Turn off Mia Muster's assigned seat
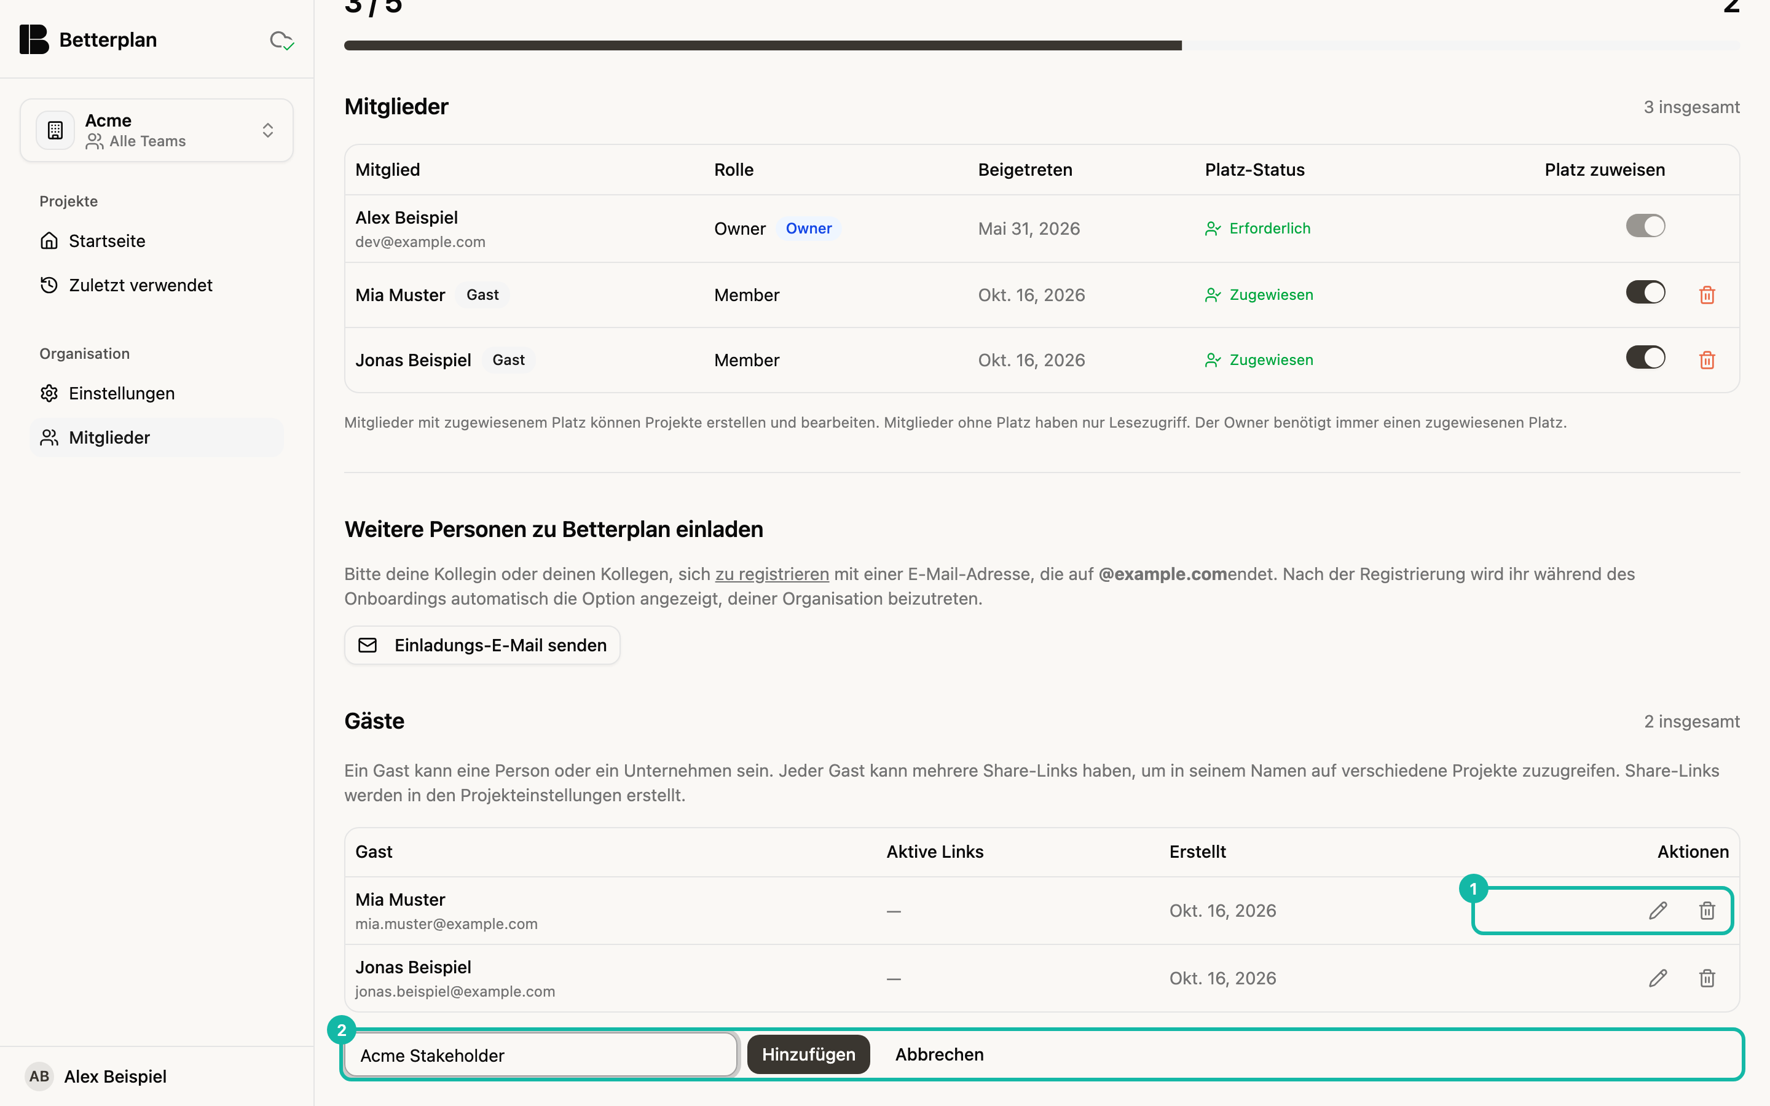 pyautogui.click(x=1646, y=292)
